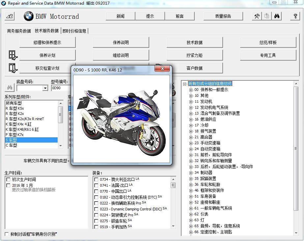Expand tree node 00 保养和一般提示
The image size is (304, 241).
coord(191,90)
